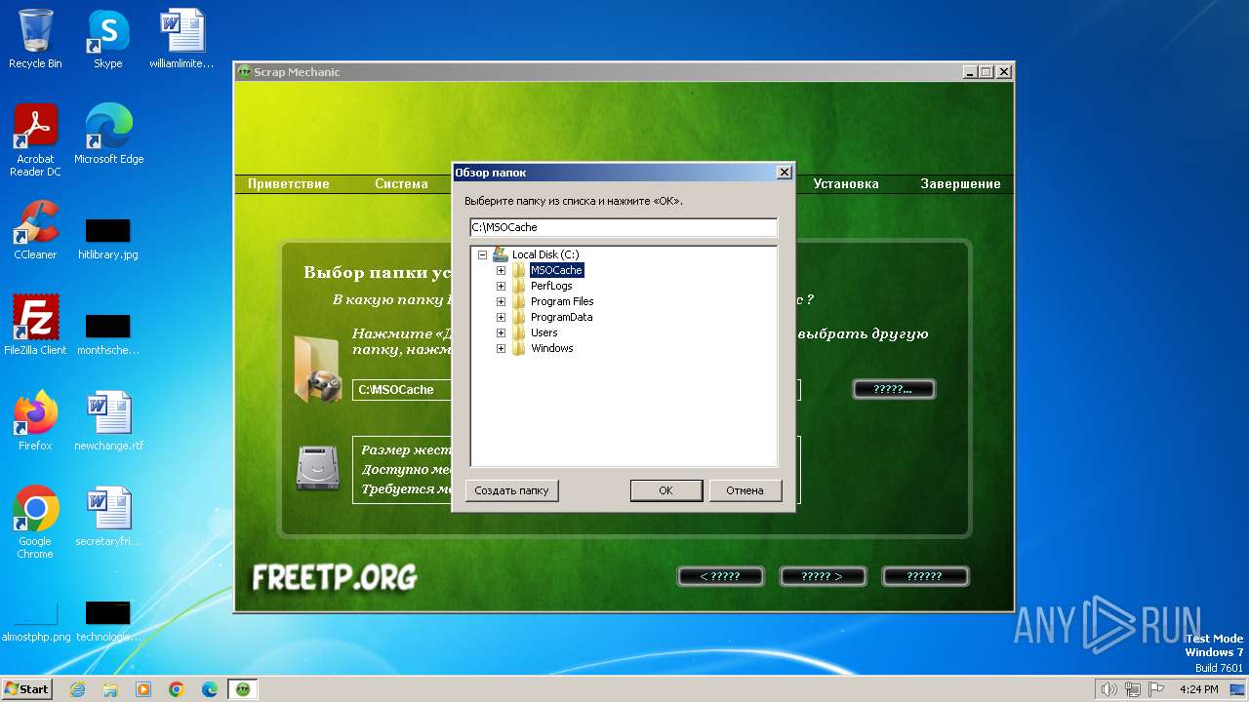Click the Edge taskbar icon

210,689
